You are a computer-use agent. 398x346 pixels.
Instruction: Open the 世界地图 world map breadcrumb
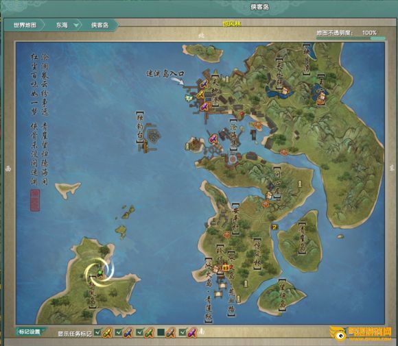[25, 25]
